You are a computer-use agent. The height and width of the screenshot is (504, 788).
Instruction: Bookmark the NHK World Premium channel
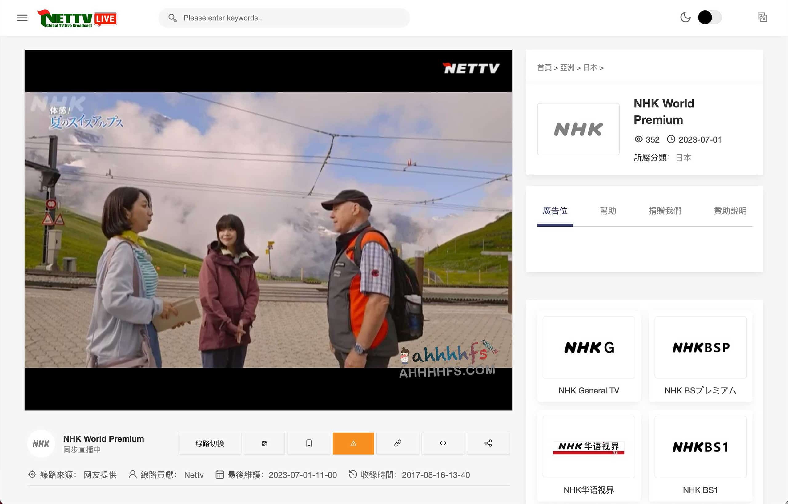(x=308, y=443)
